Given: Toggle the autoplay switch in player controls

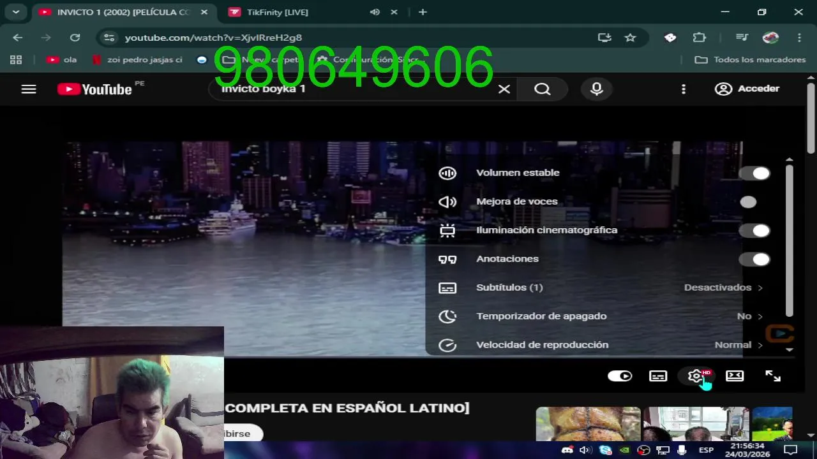Looking at the screenshot, I should pos(620,376).
